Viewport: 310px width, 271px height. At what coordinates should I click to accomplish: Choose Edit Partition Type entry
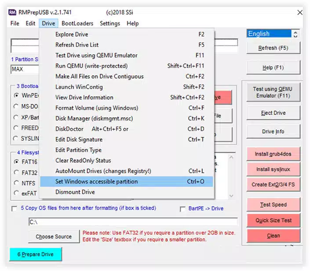[x=127, y=150]
